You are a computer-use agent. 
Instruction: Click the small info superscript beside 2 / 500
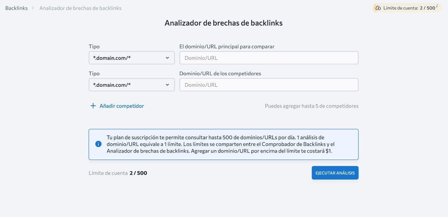pyautogui.click(x=437, y=6)
